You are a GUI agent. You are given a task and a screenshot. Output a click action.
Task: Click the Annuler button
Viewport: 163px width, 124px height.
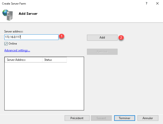point(148,118)
